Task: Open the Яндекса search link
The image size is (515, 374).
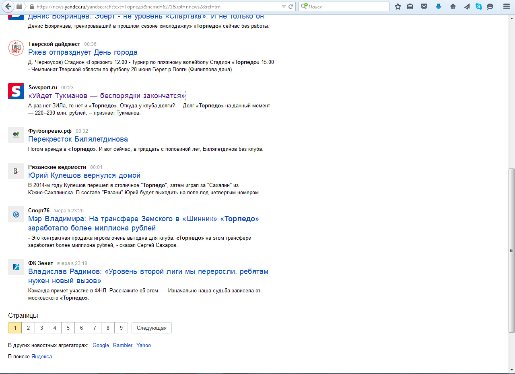Action: tap(41, 356)
